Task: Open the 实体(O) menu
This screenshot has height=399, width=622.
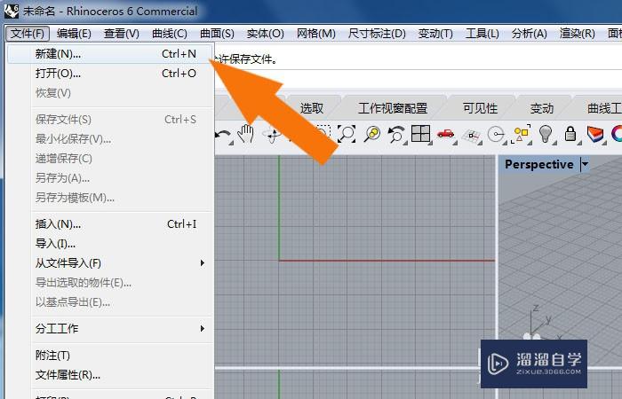Action: [265, 34]
